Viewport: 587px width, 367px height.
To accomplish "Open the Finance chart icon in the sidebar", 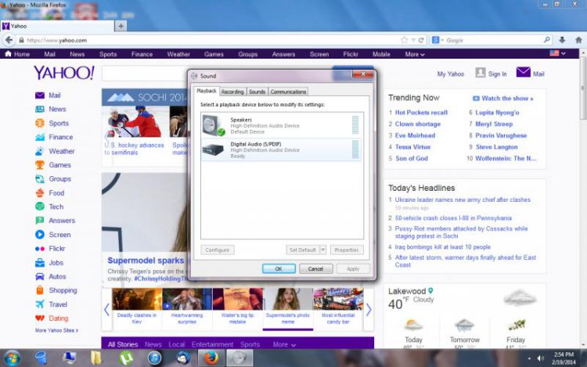I will click(40, 137).
